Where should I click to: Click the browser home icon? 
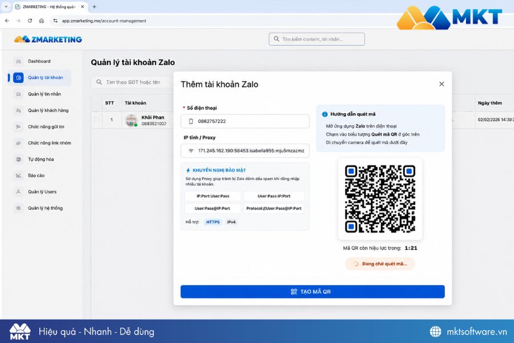pyautogui.click(x=41, y=21)
